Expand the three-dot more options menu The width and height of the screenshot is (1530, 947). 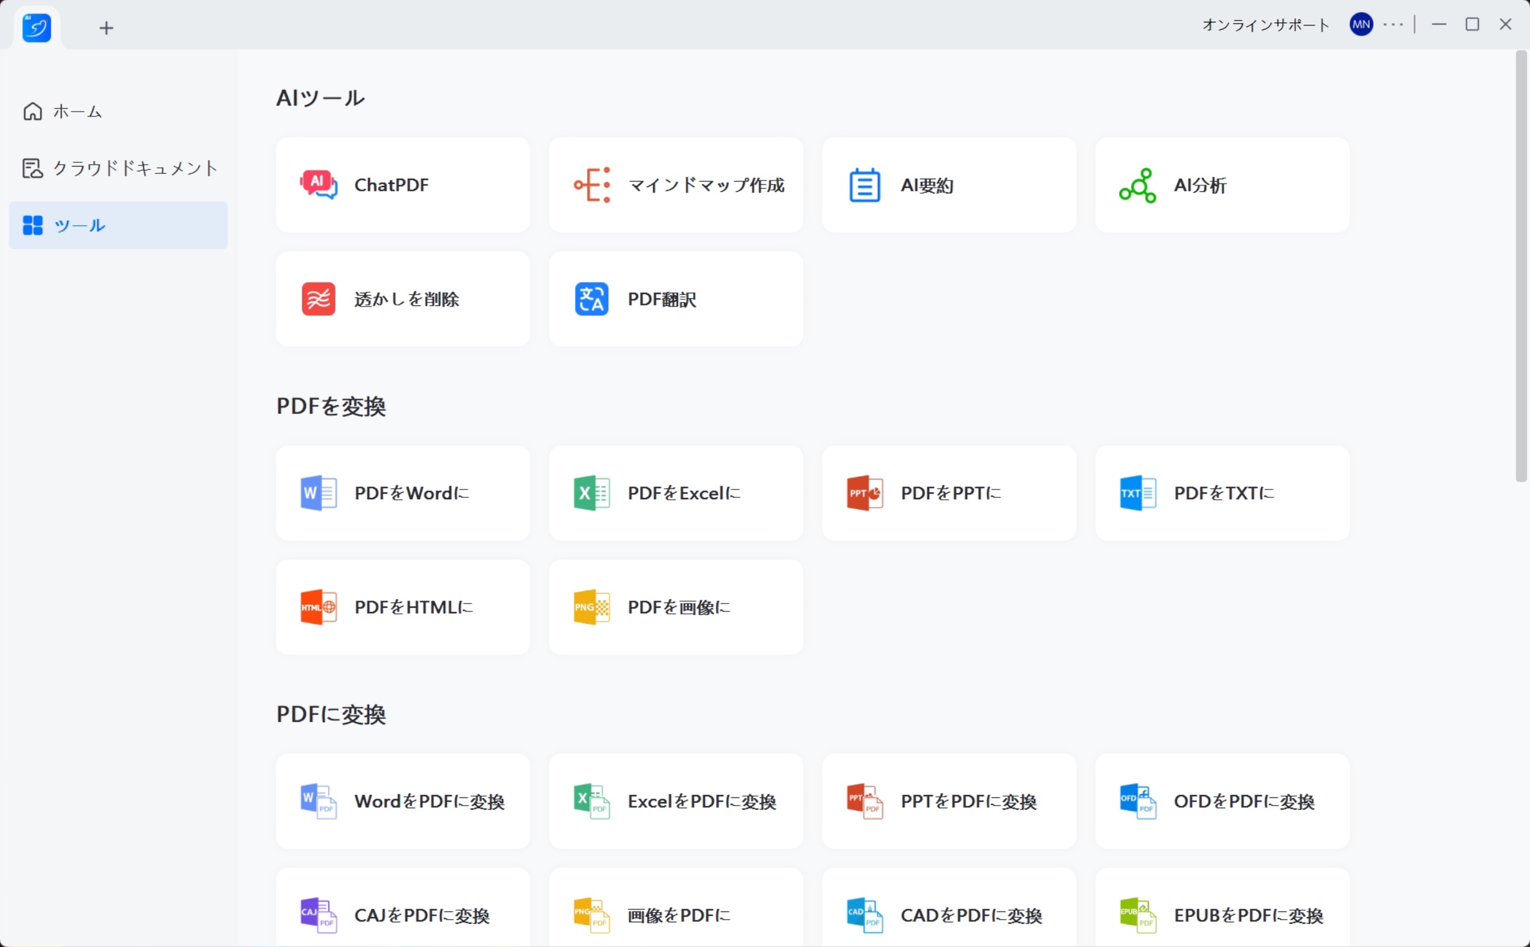coord(1393,24)
